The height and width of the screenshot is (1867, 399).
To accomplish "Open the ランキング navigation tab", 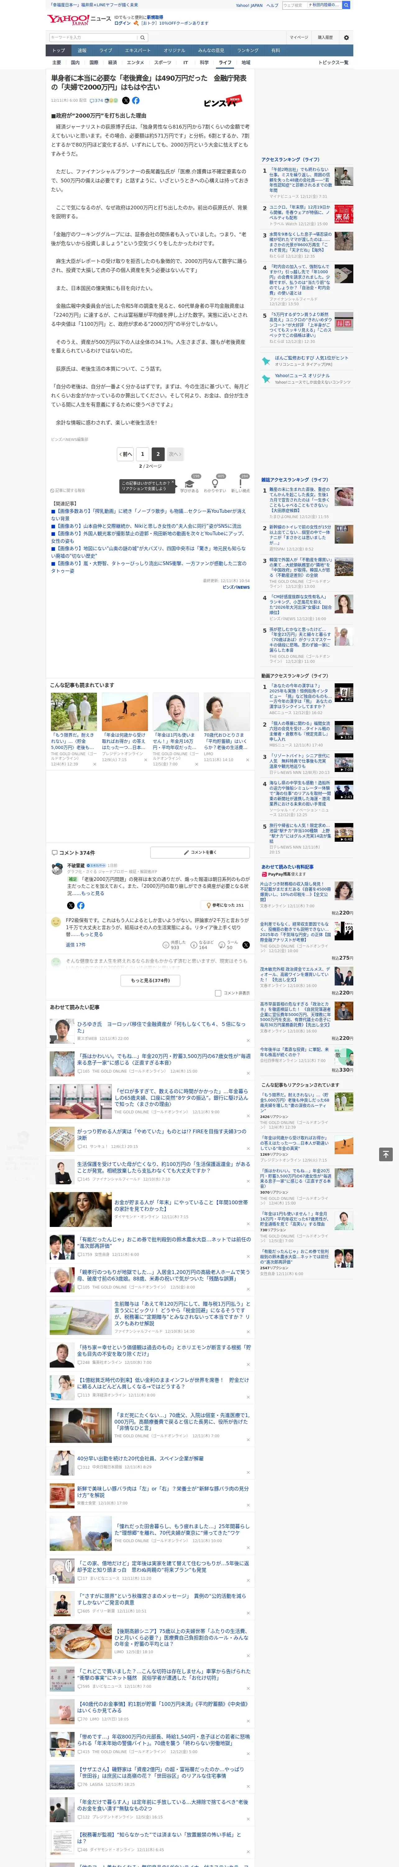I will coord(248,51).
